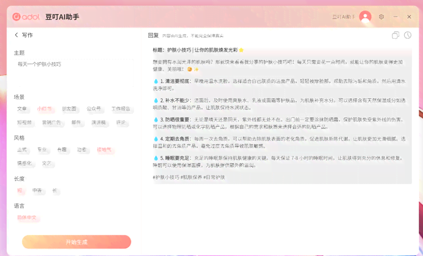This screenshot has height=256, width=423.
Task: Click the 主题 text field with 每天一个护肤小技巧
Action: pos(74,73)
